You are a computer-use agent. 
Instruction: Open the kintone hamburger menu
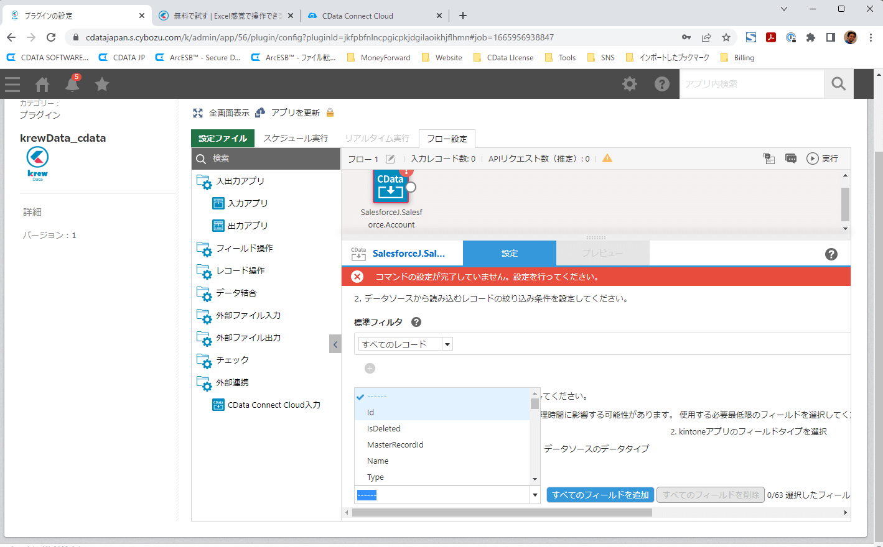pos(12,84)
